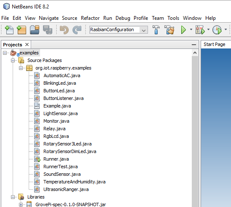231x207 pixels.
Task: Click the Debug Project icon
Action: (x=200, y=30)
